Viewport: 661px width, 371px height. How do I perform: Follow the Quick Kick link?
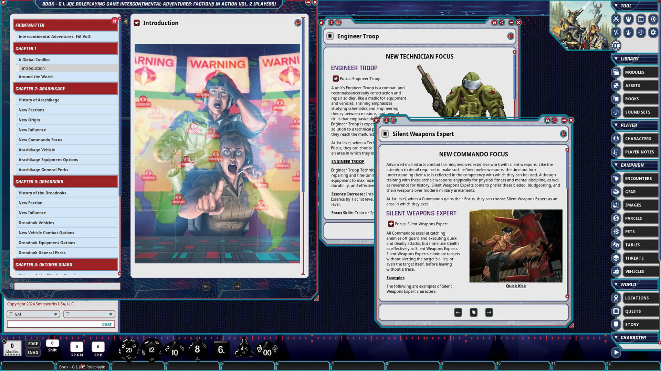click(515, 285)
